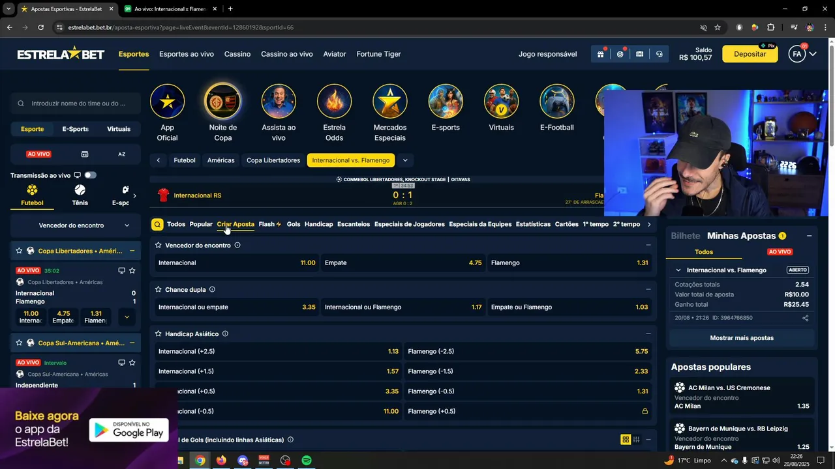This screenshot has width=835, height=469.
Task: Switch to the Escanteios market tab
Action: click(x=354, y=224)
